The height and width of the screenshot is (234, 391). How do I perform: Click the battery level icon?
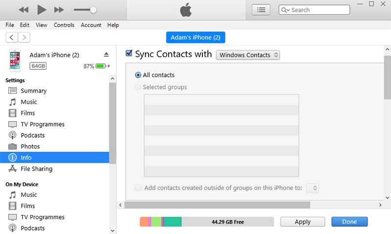[x=101, y=66]
